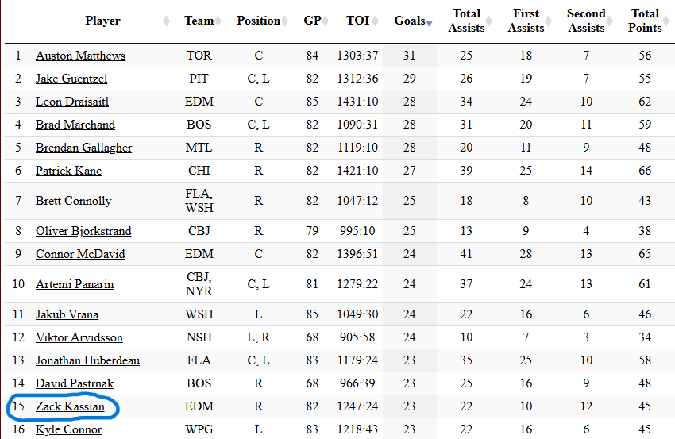The width and height of the screenshot is (675, 439).
Task: Sort by First Assists column header
Action: 526,21
